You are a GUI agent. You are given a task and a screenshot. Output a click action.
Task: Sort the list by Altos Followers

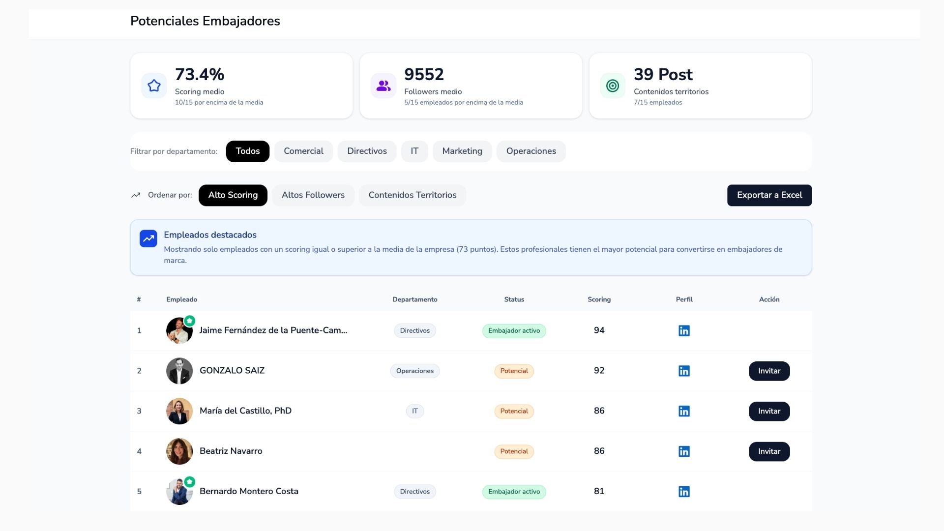pos(313,195)
